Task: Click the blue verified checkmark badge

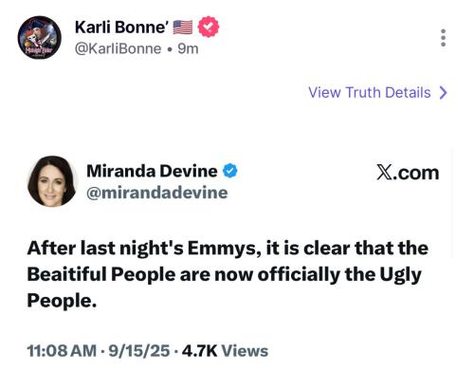Action: [x=230, y=171]
